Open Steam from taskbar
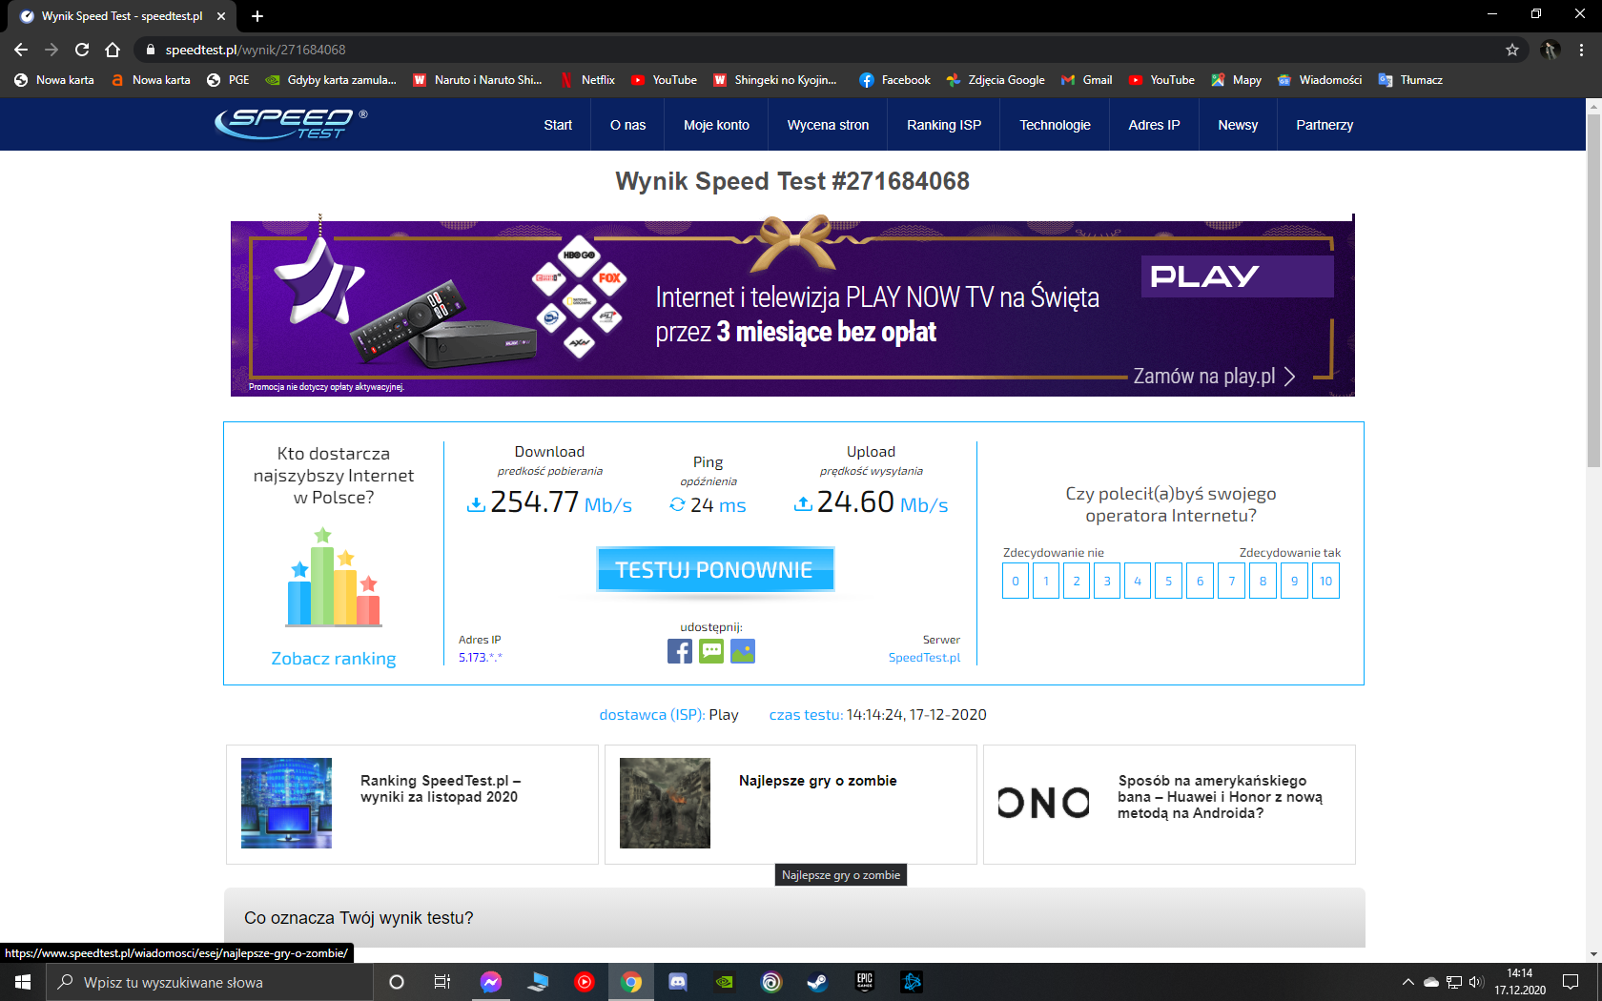This screenshot has height=1001, width=1602. pyautogui.click(x=817, y=982)
